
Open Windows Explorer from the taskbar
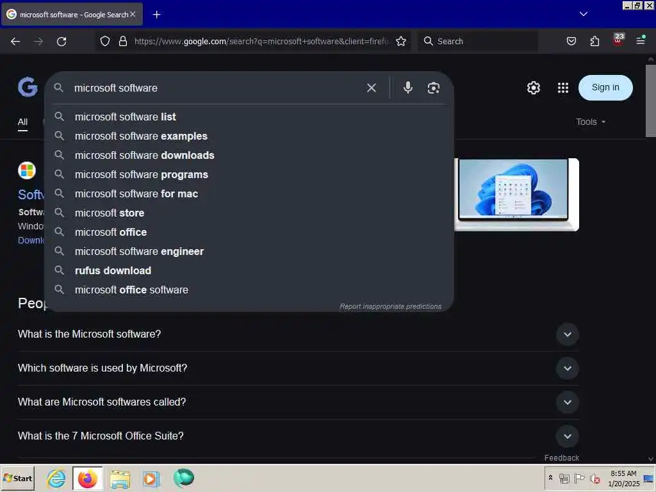120,479
